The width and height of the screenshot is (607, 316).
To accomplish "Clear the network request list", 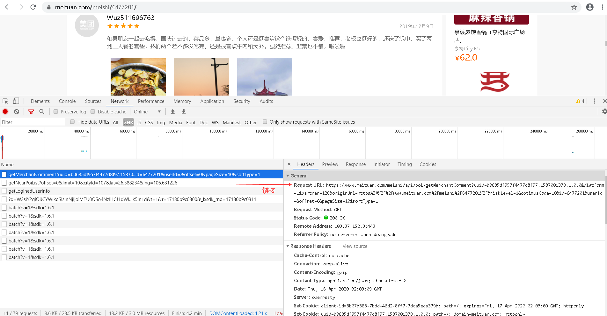I will coord(16,111).
